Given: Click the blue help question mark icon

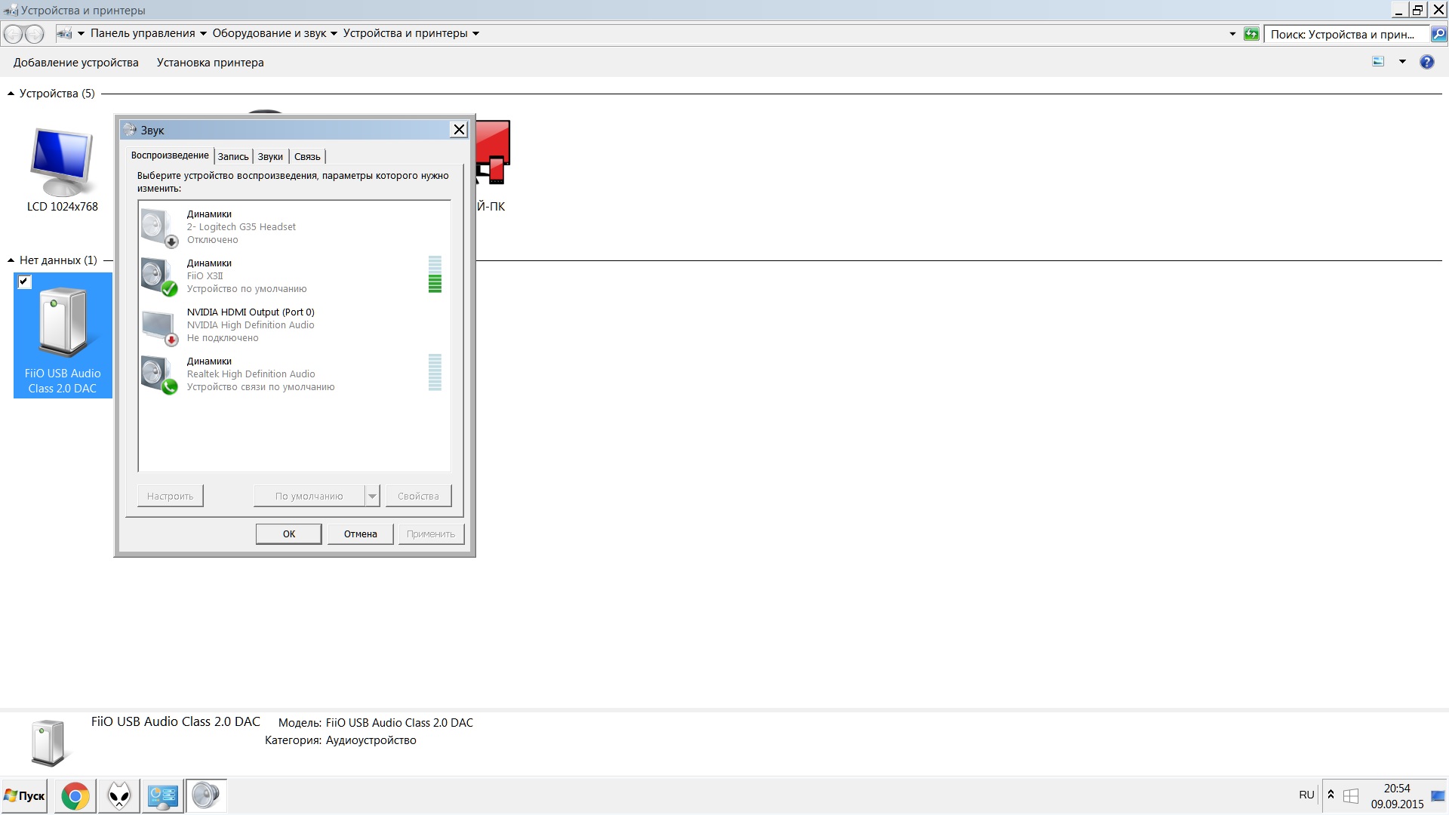Looking at the screenshot, I should 1426,62.
